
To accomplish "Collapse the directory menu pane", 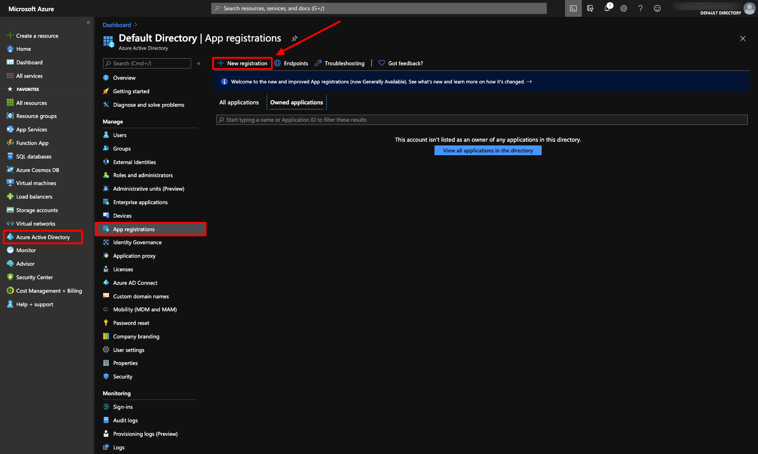I will coord(199,63).
